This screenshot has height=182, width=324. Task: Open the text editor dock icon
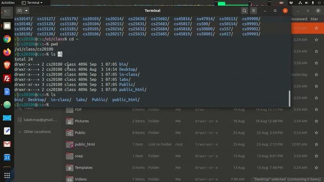[x=7, y=131]
